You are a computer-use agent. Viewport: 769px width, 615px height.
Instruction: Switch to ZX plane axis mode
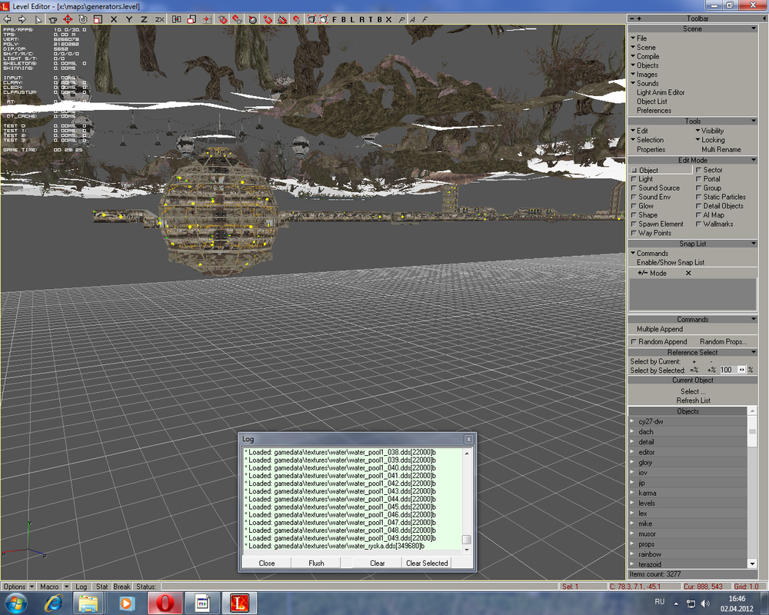click(159, 19)
